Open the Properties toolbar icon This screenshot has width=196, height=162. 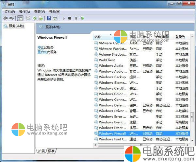28,18
